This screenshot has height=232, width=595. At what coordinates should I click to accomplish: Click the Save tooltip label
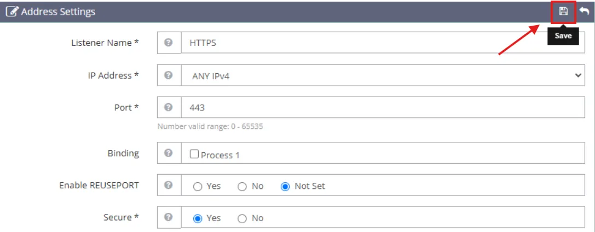563,37
